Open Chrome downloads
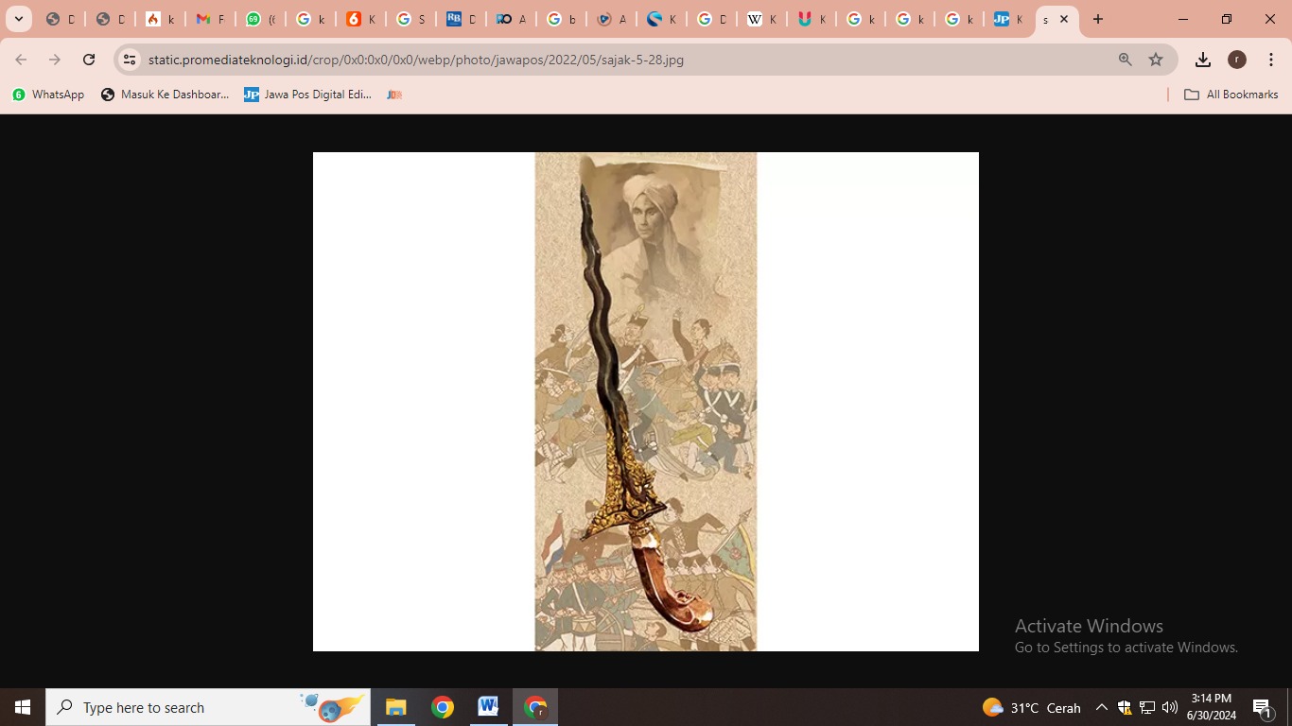The image size is (1292, 726). coord(1202,60)
